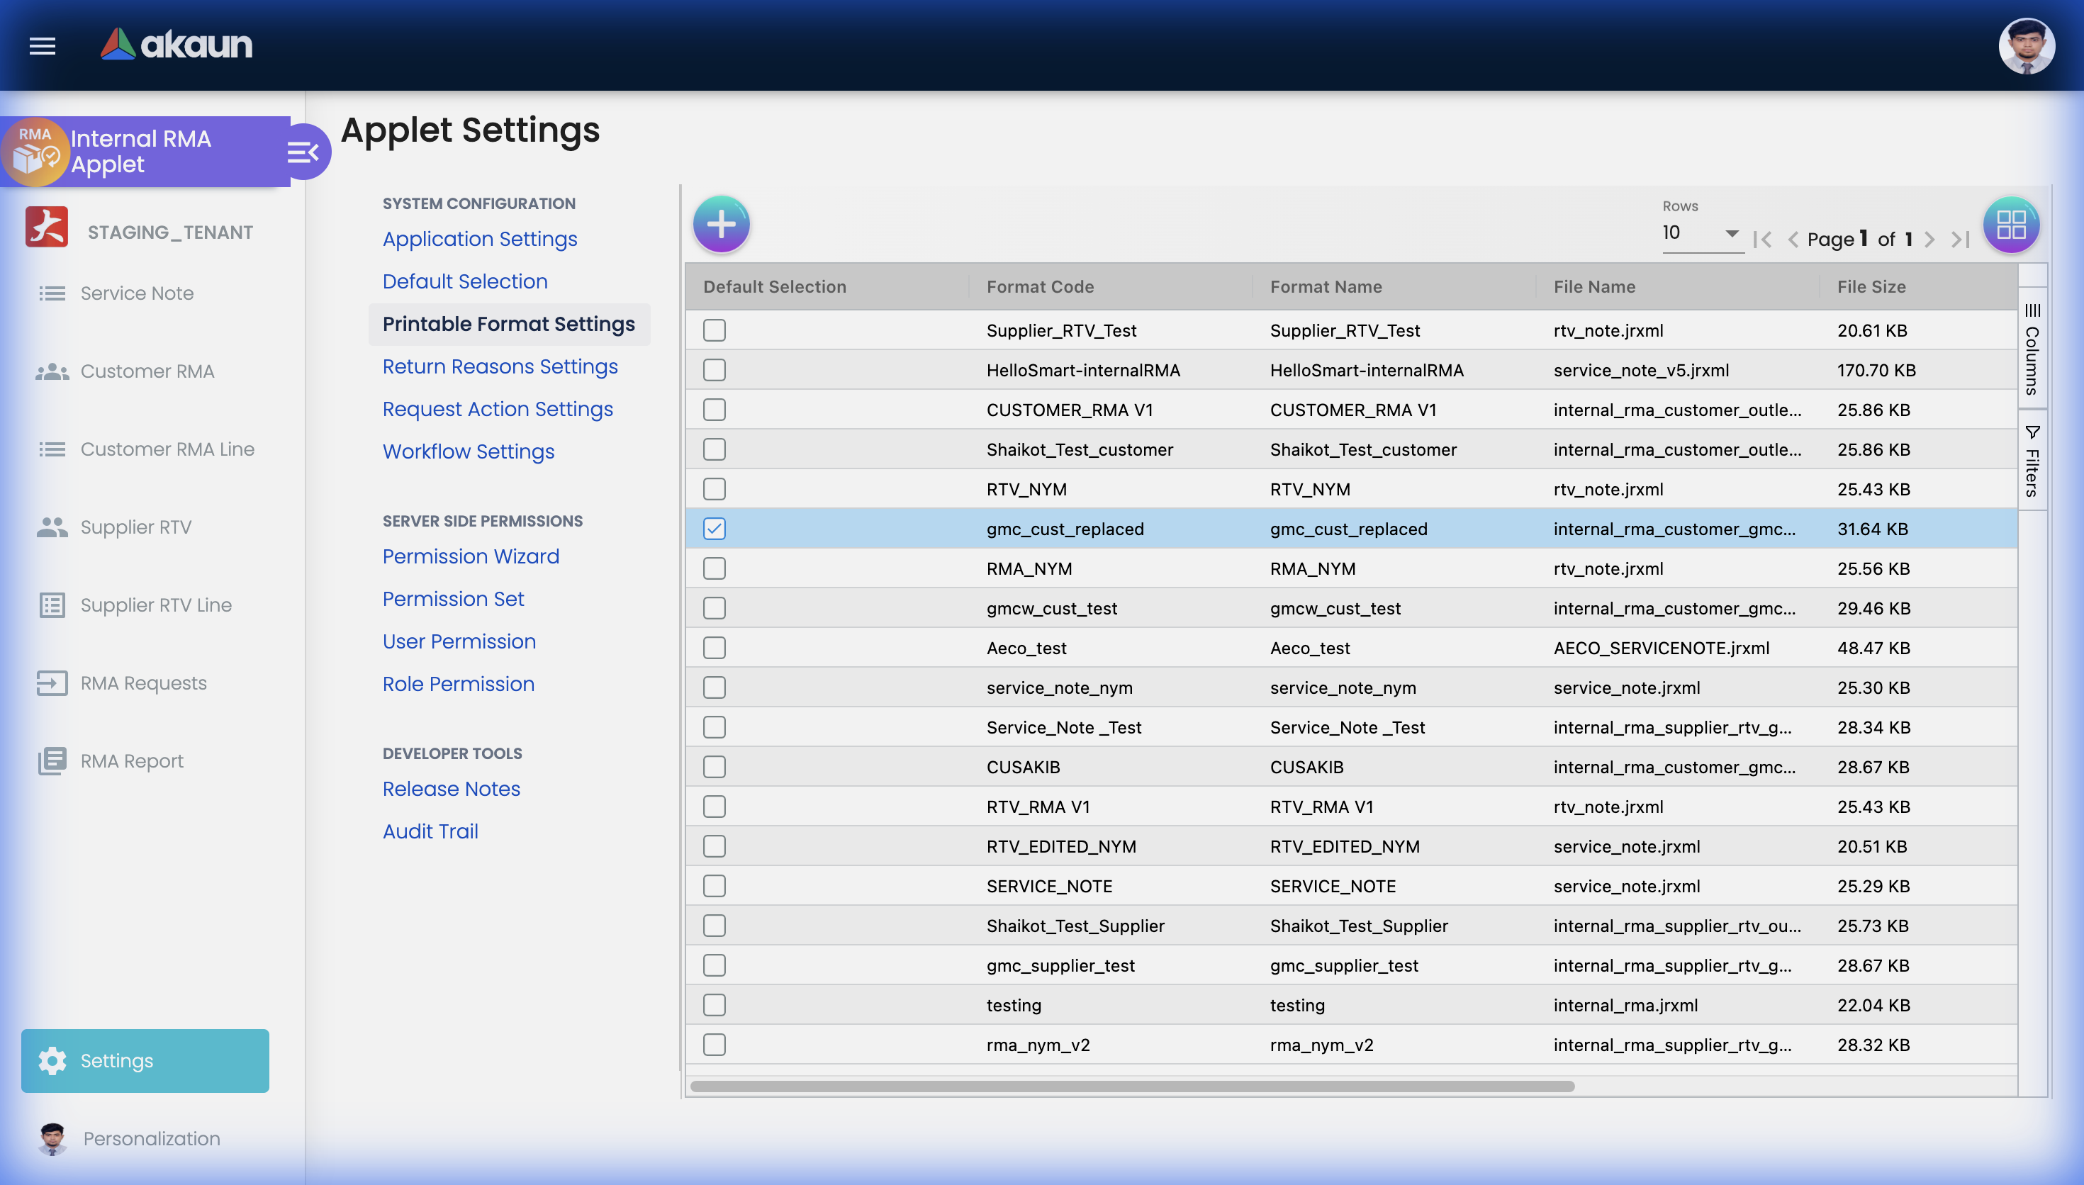Switch to Return Reasons Settings
This screenshot has width=2084, height=1185.
(x=500, y=367)
